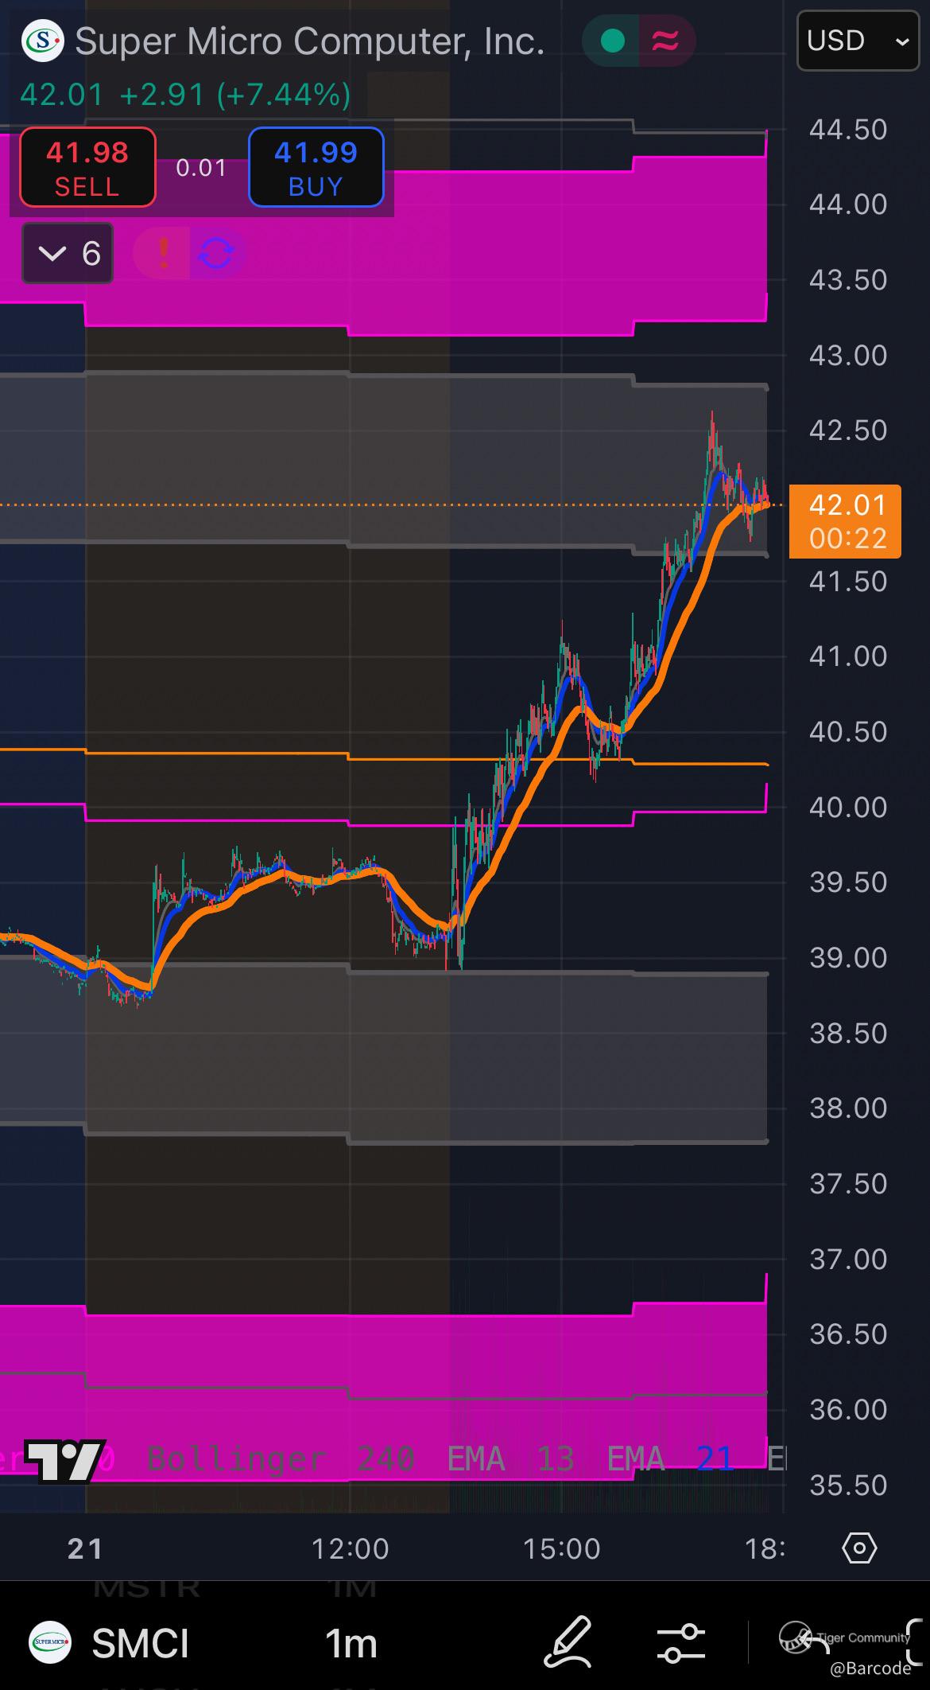Click the 43.00 price scale label
The width and height of the screenshot is (930, 1690).
coord(848,355)
